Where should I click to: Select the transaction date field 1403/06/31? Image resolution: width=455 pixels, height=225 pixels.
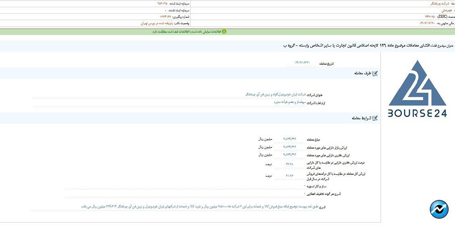pos(302,63)
